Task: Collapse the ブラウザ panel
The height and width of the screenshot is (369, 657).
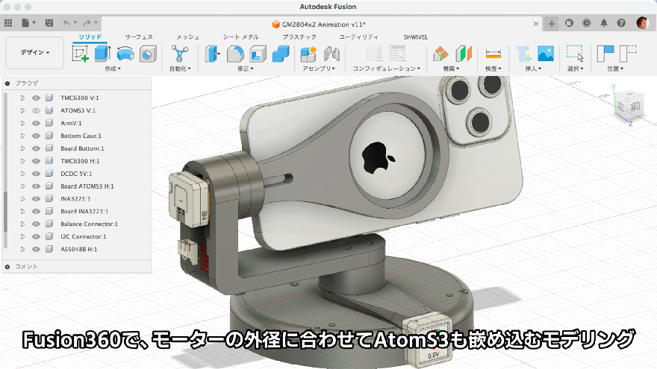Action: [x=7, y=83]
